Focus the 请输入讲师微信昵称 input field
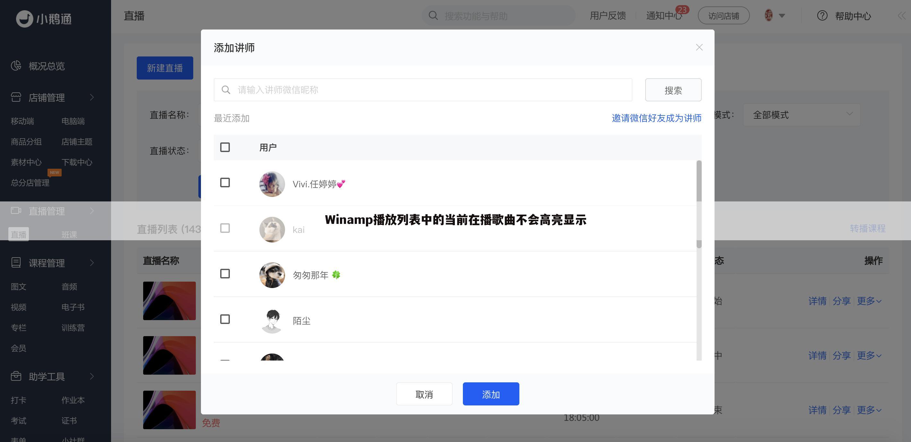This screenshot has height=442, width=911. coord(423,90)
